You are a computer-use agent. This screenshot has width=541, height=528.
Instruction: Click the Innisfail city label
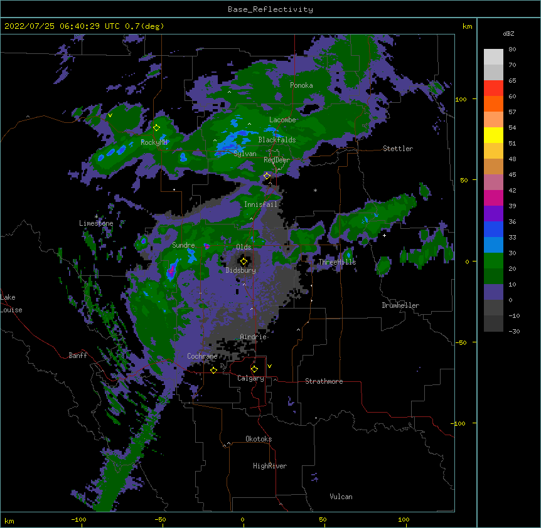[x=260, y=204]
